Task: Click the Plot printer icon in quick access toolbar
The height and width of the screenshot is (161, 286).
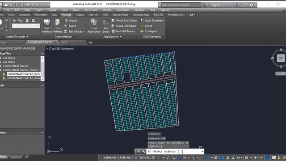Action: click(x=28, y=5)
